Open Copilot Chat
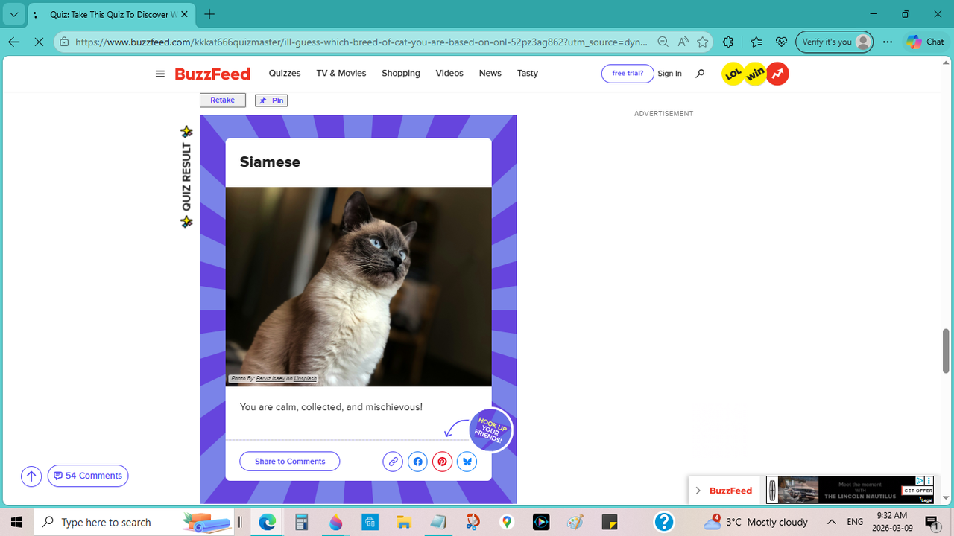The height and width of the screenshot is (536, 954). pos(926,42)
